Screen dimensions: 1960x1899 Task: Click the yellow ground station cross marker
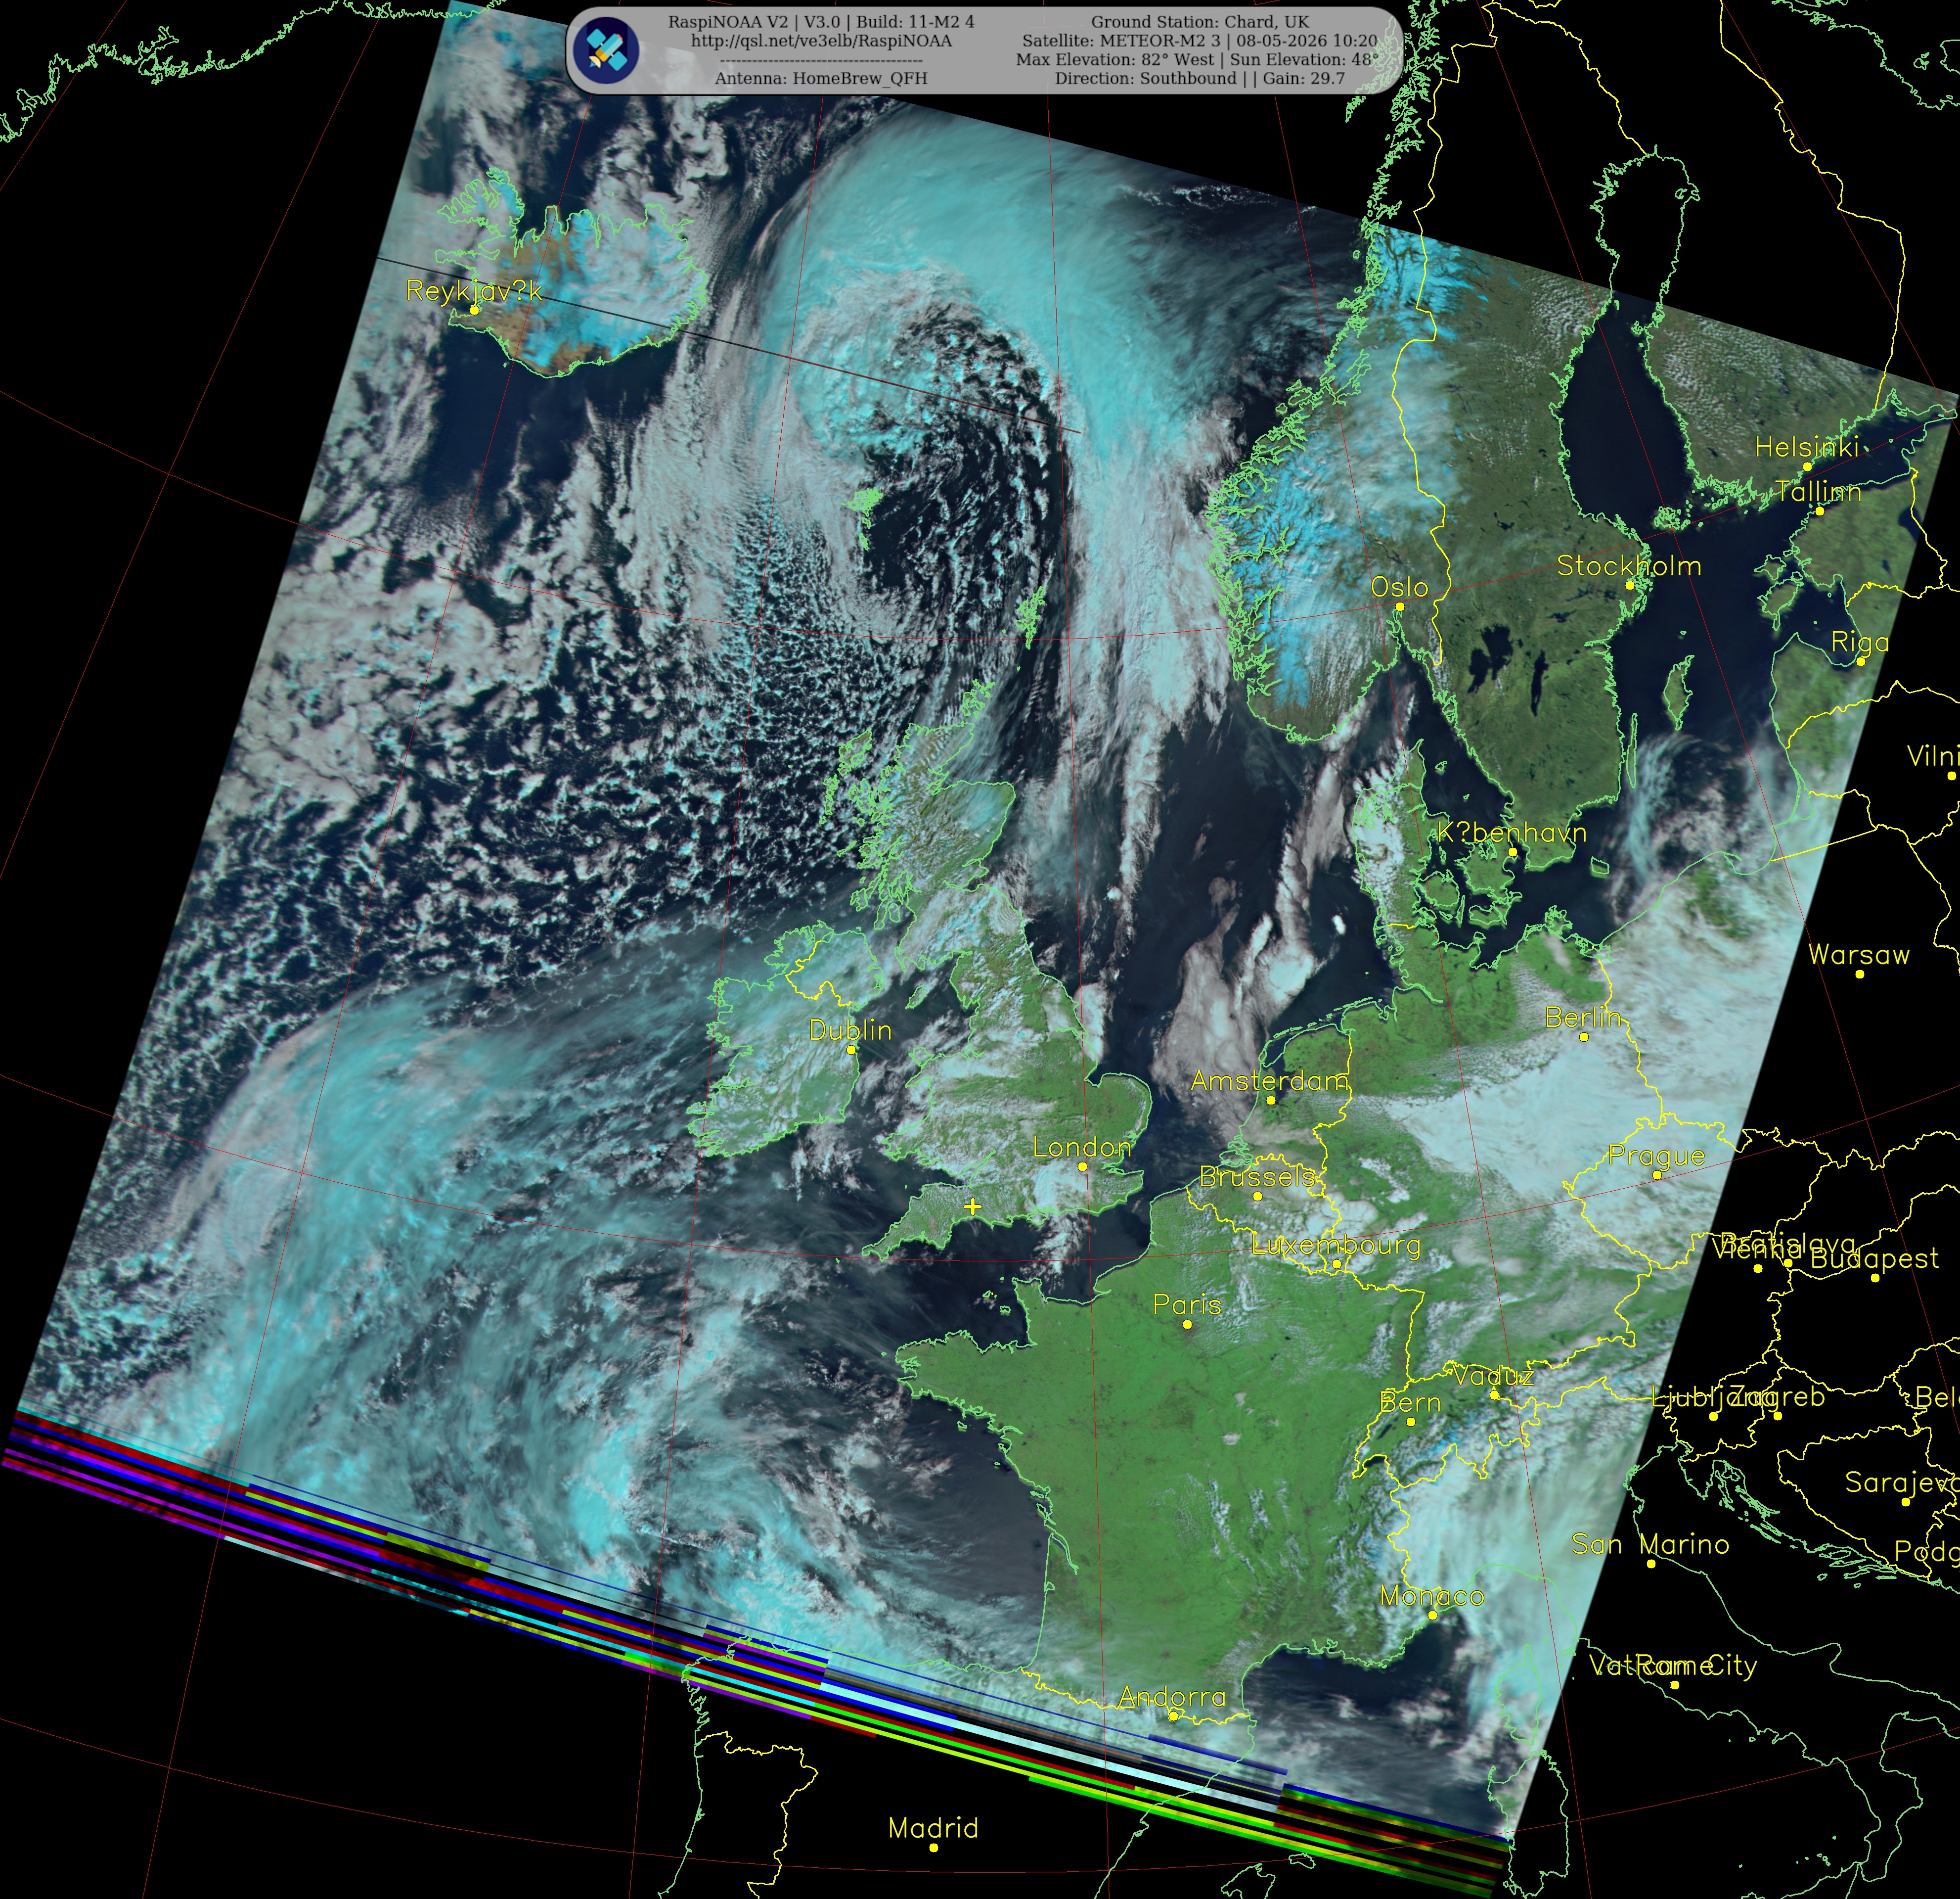tap(972, 1206)
